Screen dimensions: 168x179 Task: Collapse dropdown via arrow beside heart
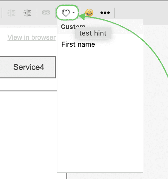(74, 12)
